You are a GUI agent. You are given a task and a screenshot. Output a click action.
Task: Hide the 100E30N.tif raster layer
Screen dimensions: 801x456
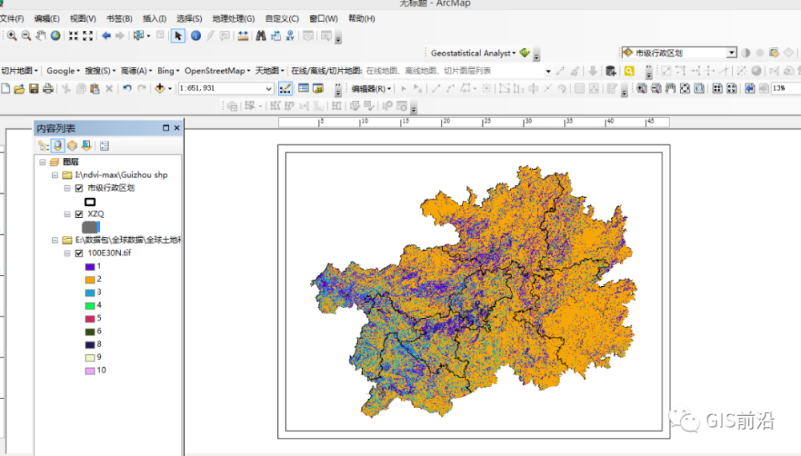[78, 253]
